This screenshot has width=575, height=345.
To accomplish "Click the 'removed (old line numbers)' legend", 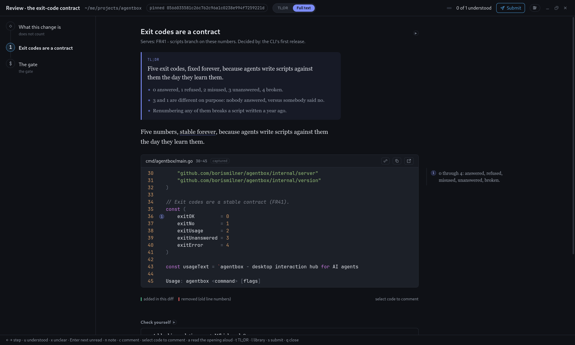I will coord(205,299).
